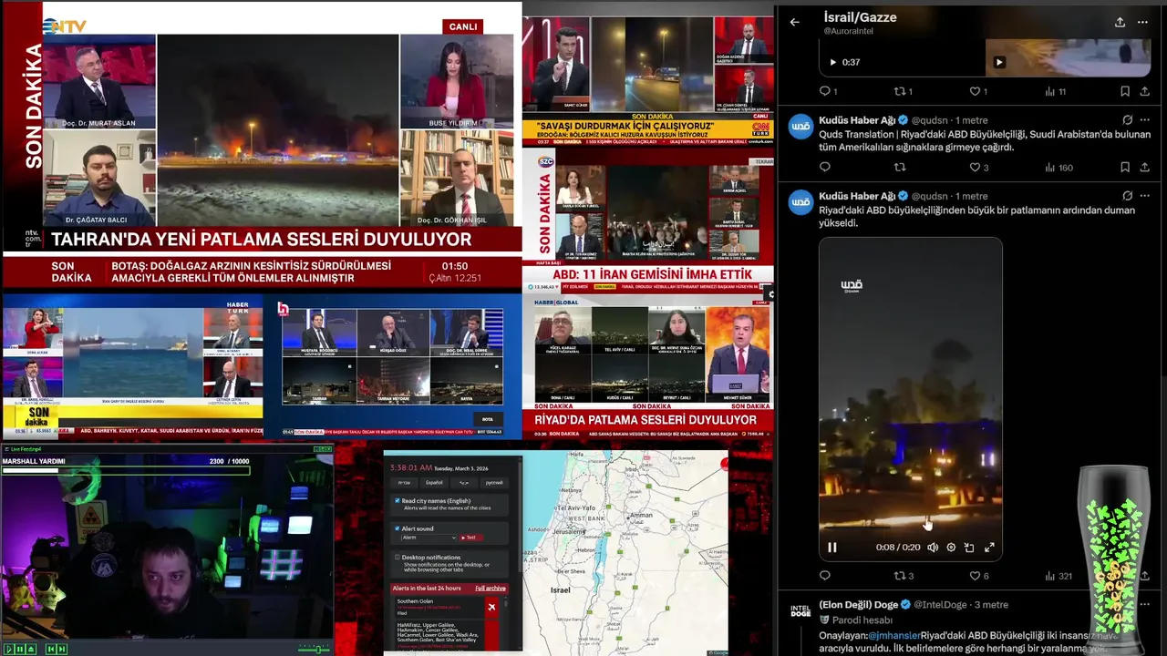Select the CNN Türk broadcast feed

[648, 80]
